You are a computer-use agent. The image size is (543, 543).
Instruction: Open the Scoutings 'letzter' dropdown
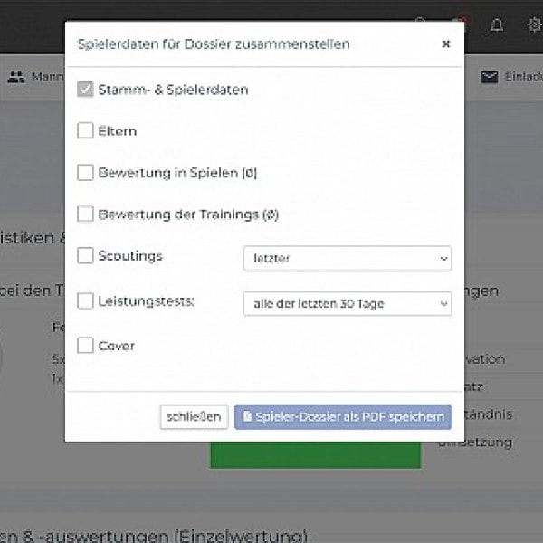348,258
